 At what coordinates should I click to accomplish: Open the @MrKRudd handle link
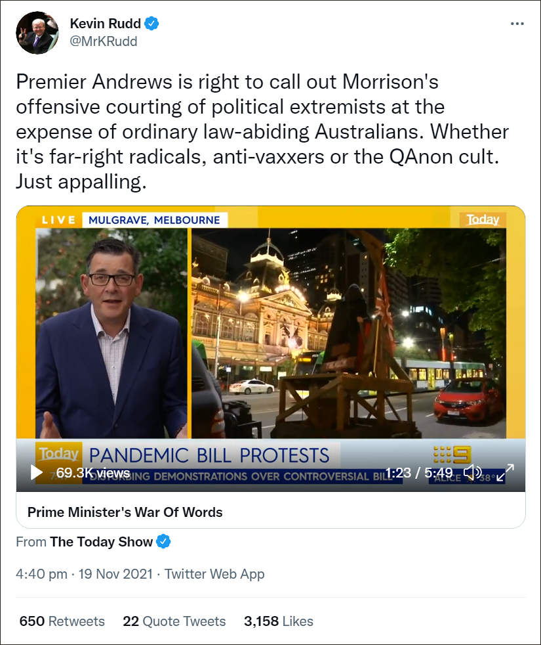(104, 41)
